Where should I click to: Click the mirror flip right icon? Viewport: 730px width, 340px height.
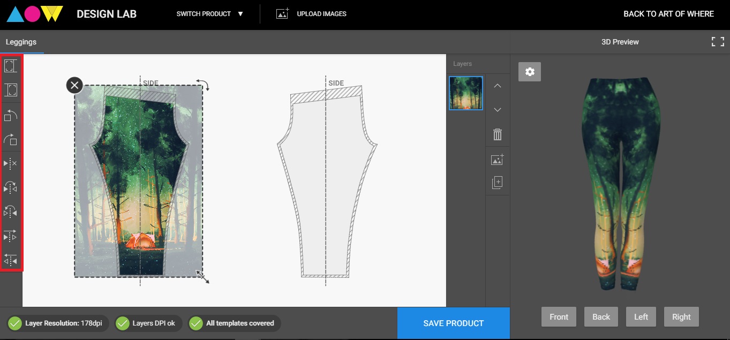pos(11,187)
